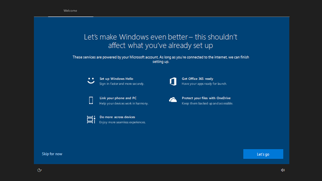This screenshot has width=322, height=181.
Task: Click 'Help your devices work in harmony' text
Action: click(x=124, y=103)
